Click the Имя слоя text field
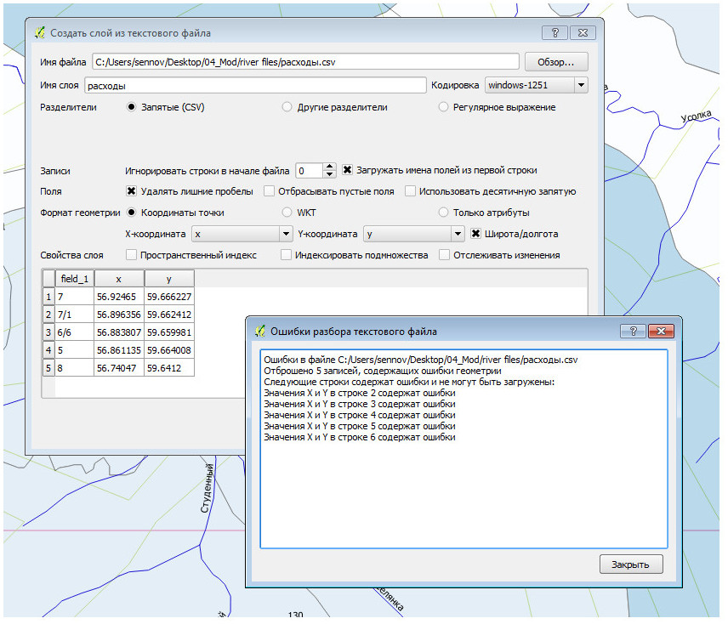 pos(253,86)
